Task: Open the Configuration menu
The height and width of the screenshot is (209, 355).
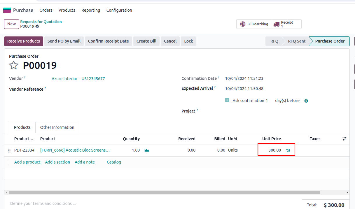Action: 119,10
